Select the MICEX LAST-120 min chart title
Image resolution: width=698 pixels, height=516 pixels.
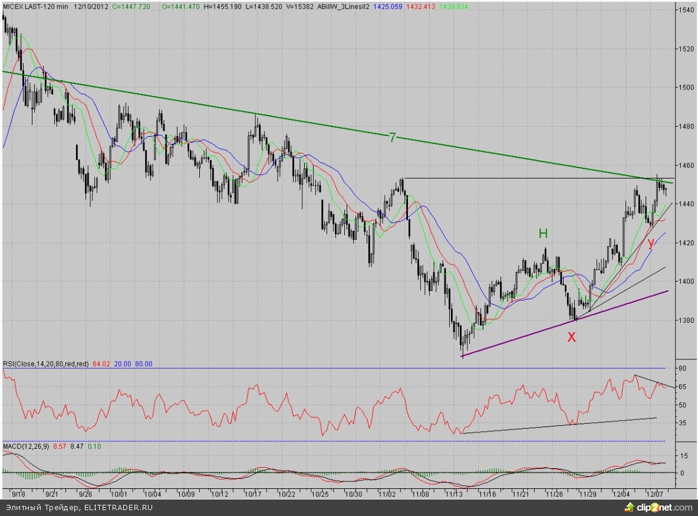pos(35,5)
